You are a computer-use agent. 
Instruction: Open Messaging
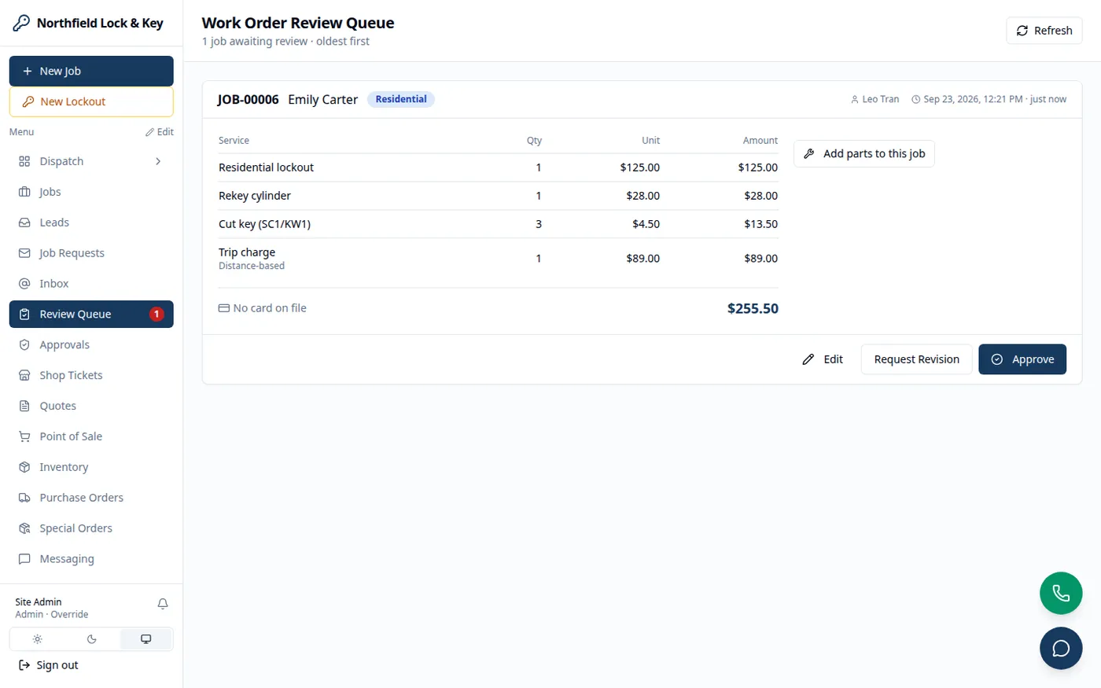tap(91, 559)
